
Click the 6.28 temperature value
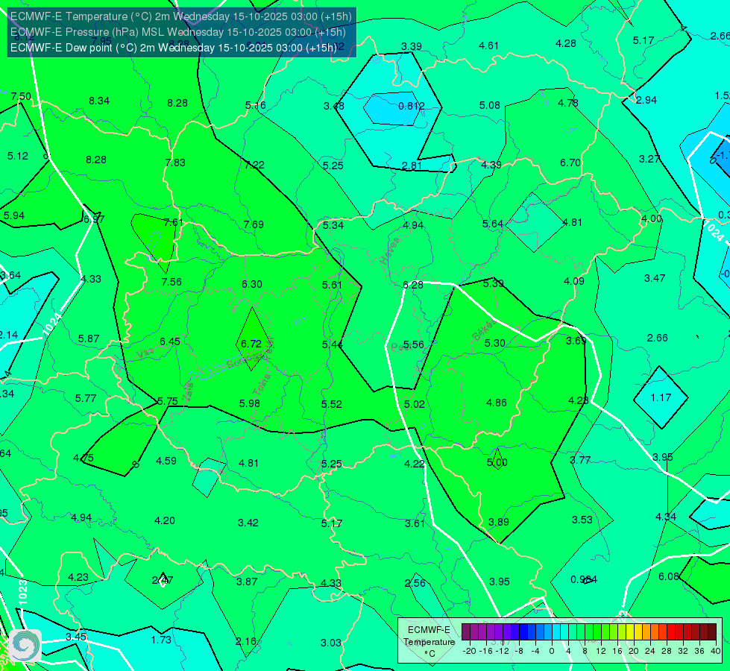(413, 285)
